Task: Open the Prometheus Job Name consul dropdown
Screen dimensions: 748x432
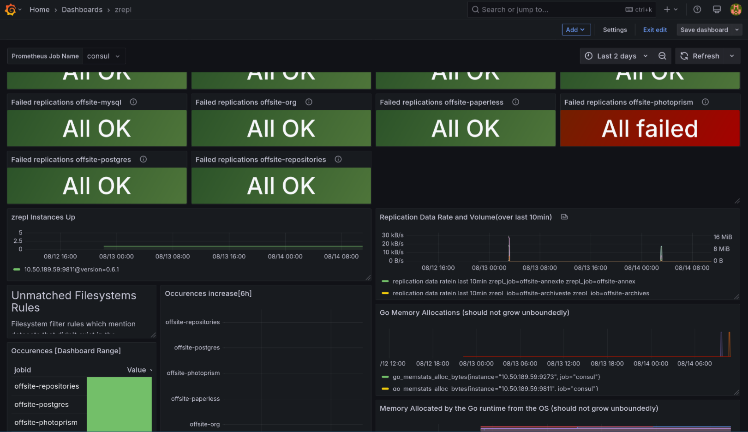Action: pos(104,56)
